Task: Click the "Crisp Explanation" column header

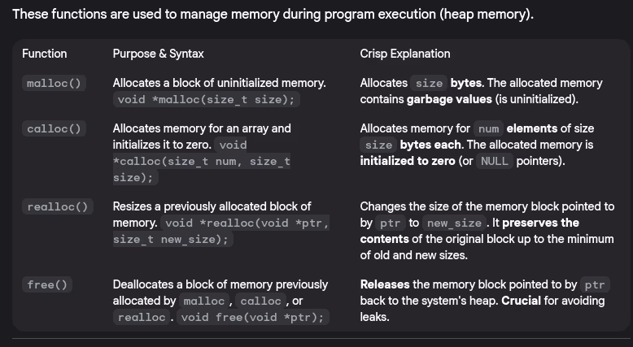Action: (x=404, y=54)
